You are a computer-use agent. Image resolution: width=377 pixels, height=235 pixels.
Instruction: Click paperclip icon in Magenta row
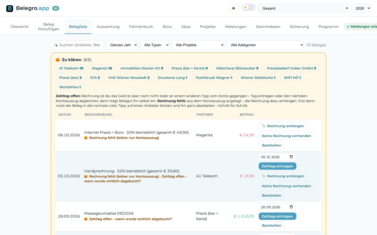click(x=264, y=126)
